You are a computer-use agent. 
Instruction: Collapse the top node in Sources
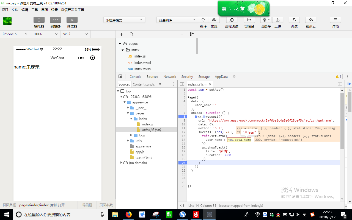coord(118,91)
